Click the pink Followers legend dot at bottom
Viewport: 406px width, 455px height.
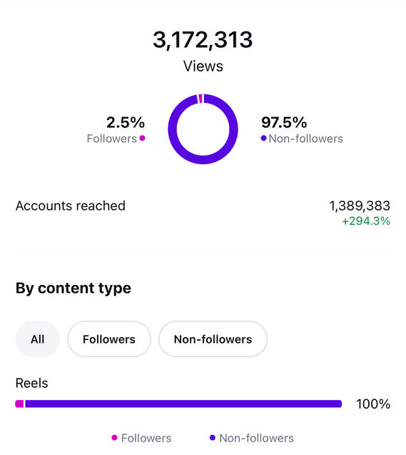click(x=114, y=437)
